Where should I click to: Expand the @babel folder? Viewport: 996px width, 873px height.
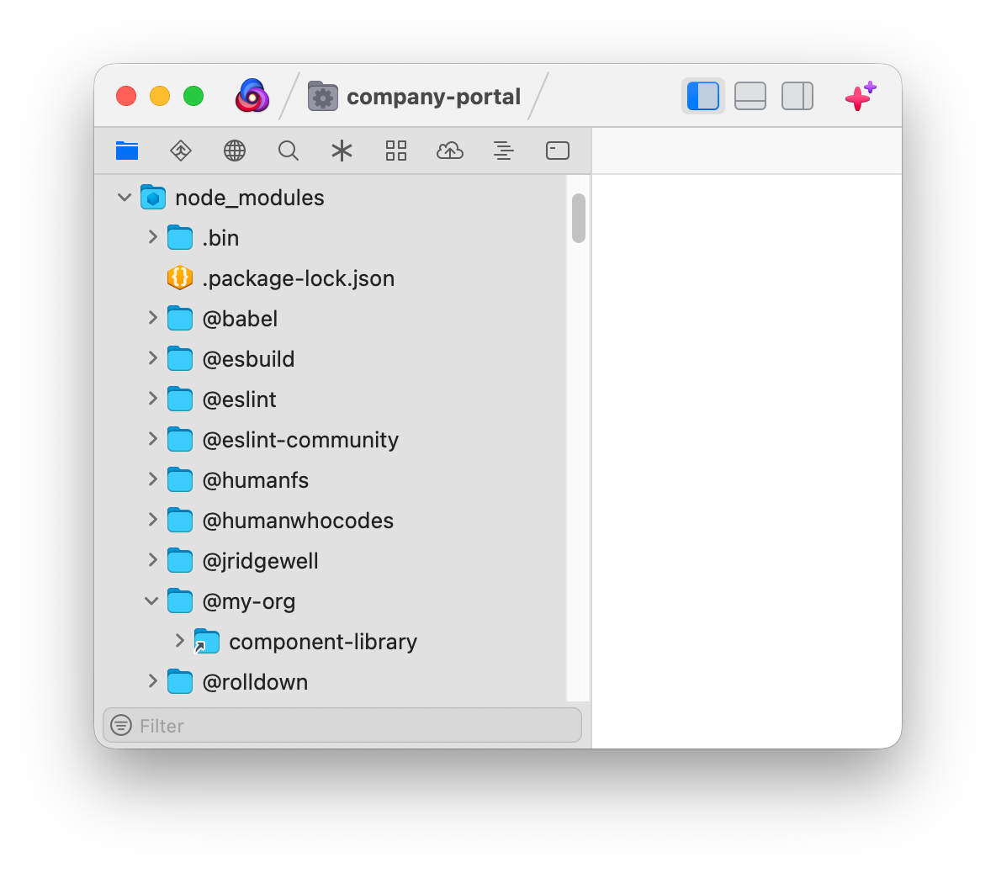pos(152,318)
